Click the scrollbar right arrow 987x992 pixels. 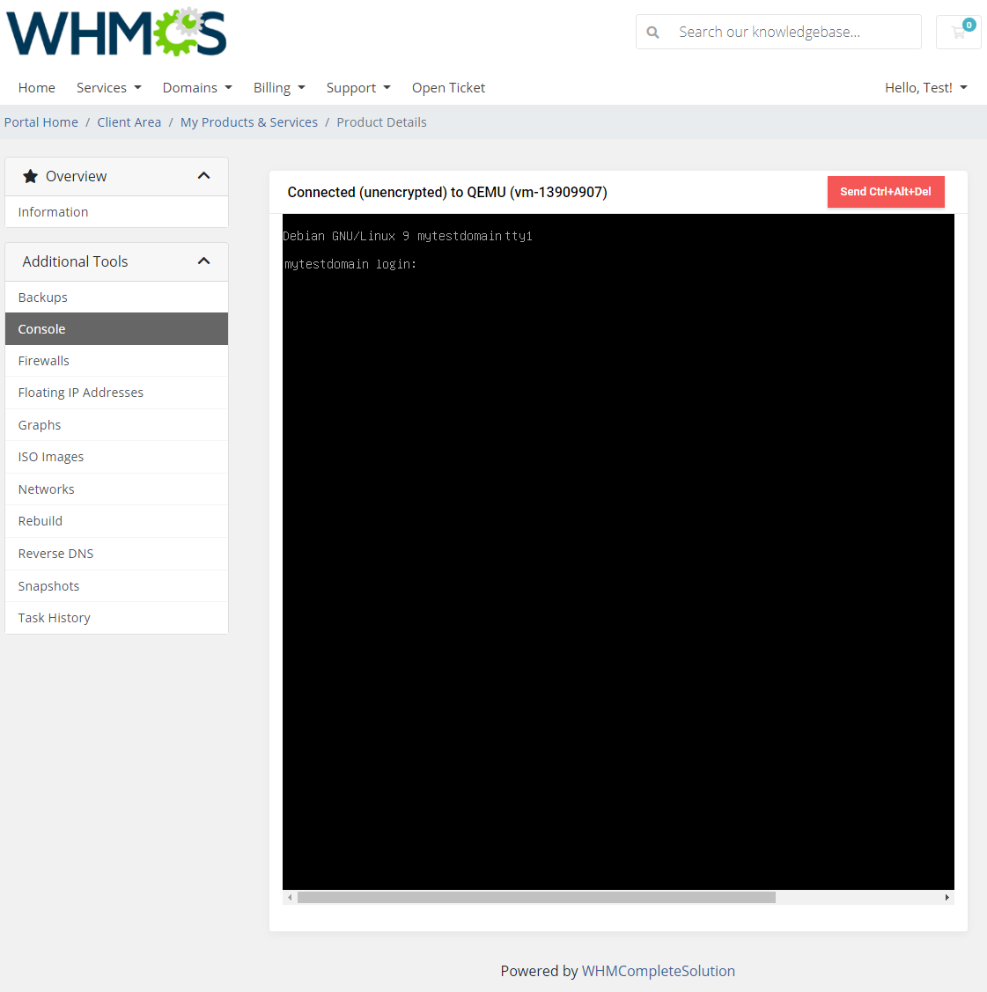947,897
